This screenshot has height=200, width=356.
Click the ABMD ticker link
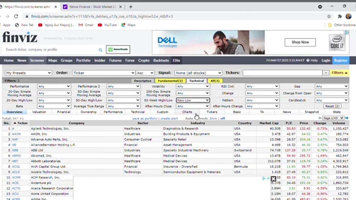click(16, 156)
